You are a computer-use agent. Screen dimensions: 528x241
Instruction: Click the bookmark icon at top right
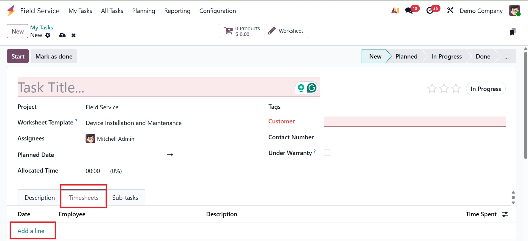[512, 32]
